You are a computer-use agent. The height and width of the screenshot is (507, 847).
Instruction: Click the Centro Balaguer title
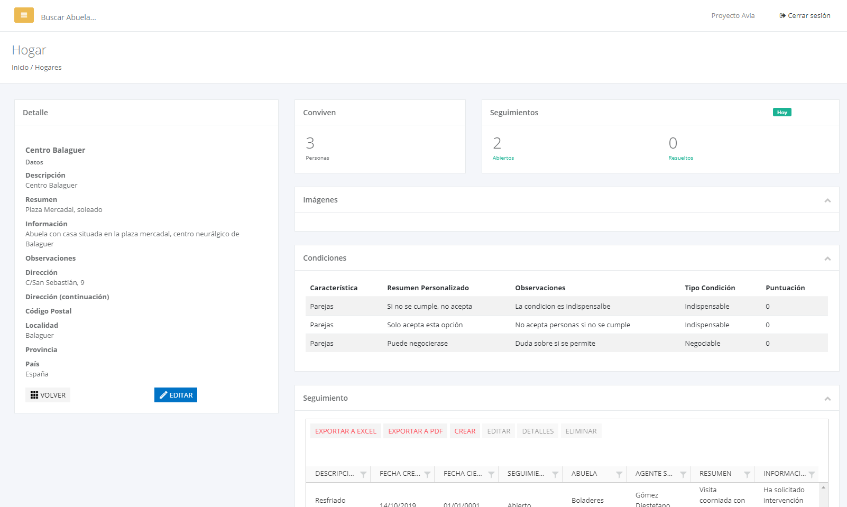coord(55,150)
